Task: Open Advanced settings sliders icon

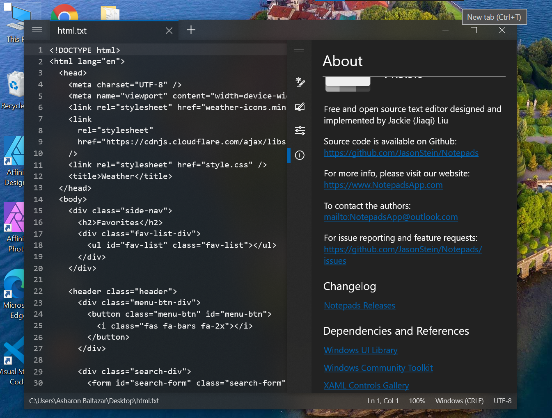Action: click(300, 131)
